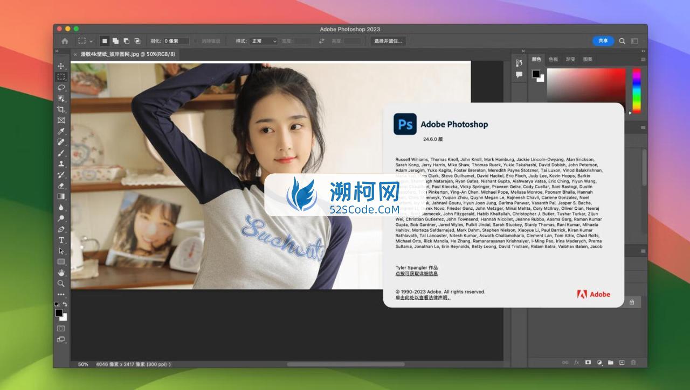Select the Lasso tool
The width and height of the screenshot is (690, 390).
(61, 88)
